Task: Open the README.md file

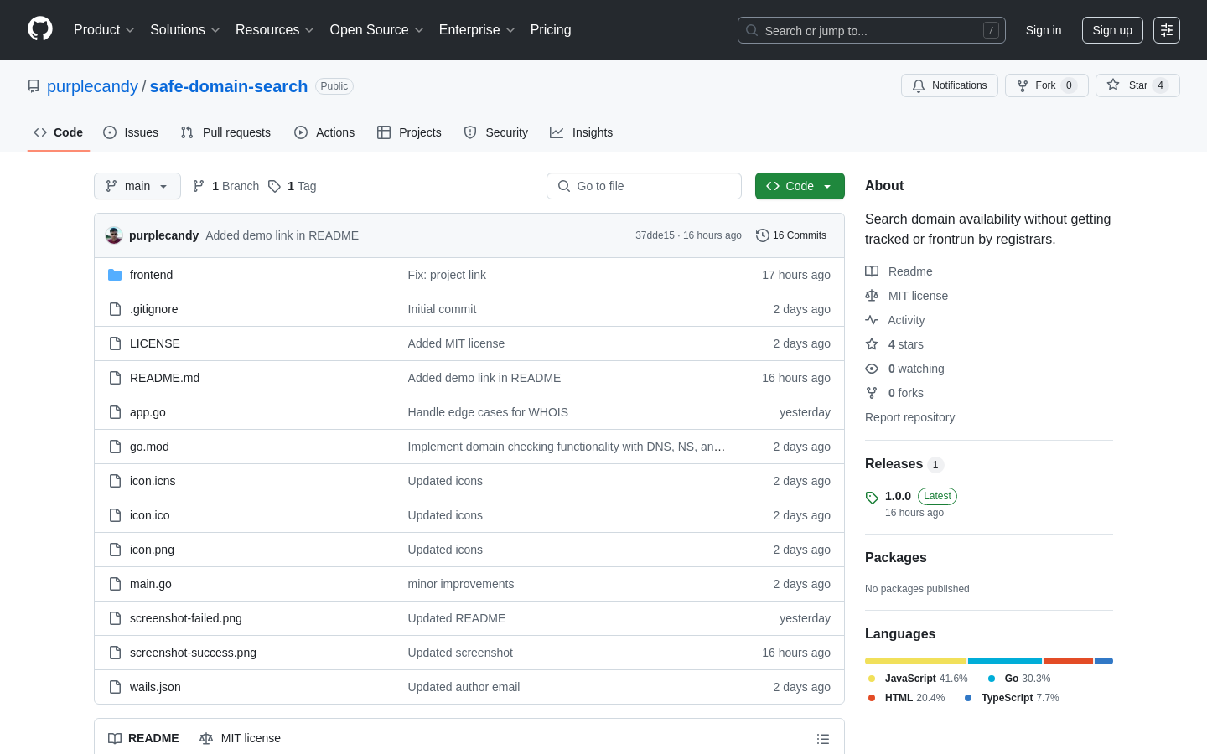Action: click(x=164, y=378)
